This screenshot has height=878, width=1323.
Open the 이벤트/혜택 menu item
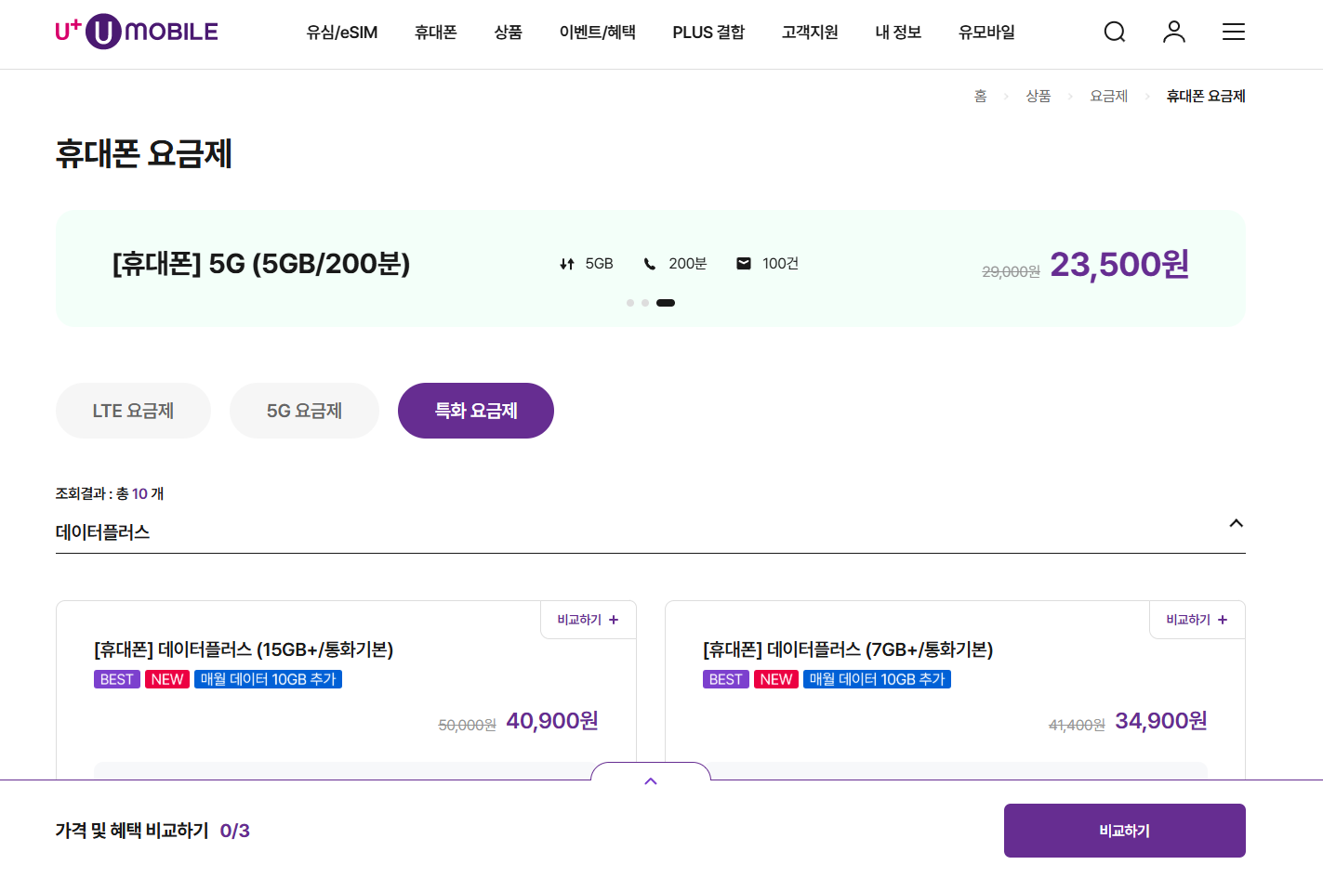599,32
